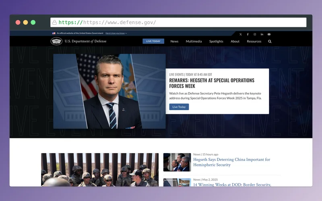
Task: Open "Remarks: Hegseth at Special Operations Forces Week" headline
Action: pos(212,83)
